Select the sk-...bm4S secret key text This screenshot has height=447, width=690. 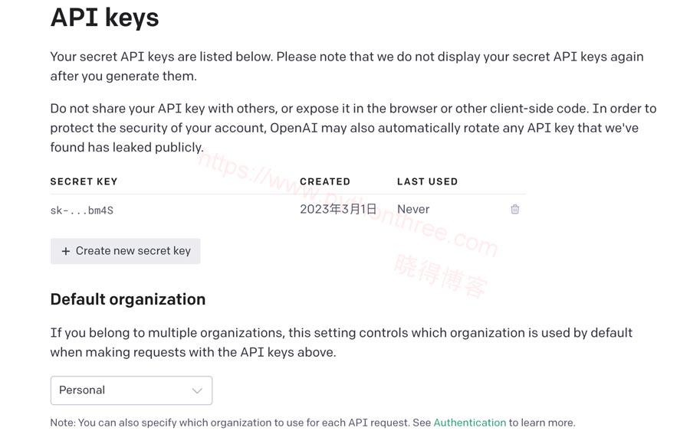pos(82,210)
